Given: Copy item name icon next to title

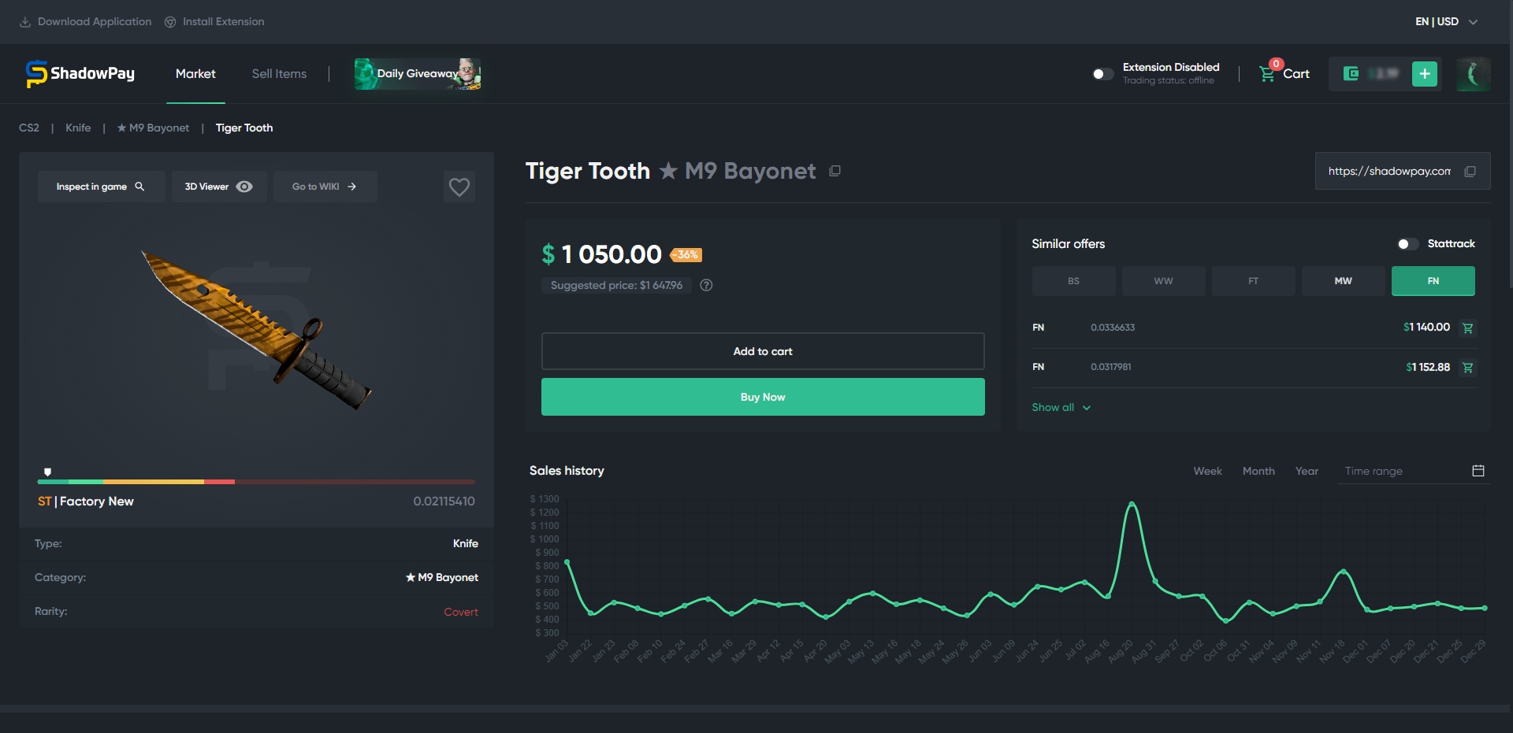Looking at the screenshot, I should click(835, 171).
